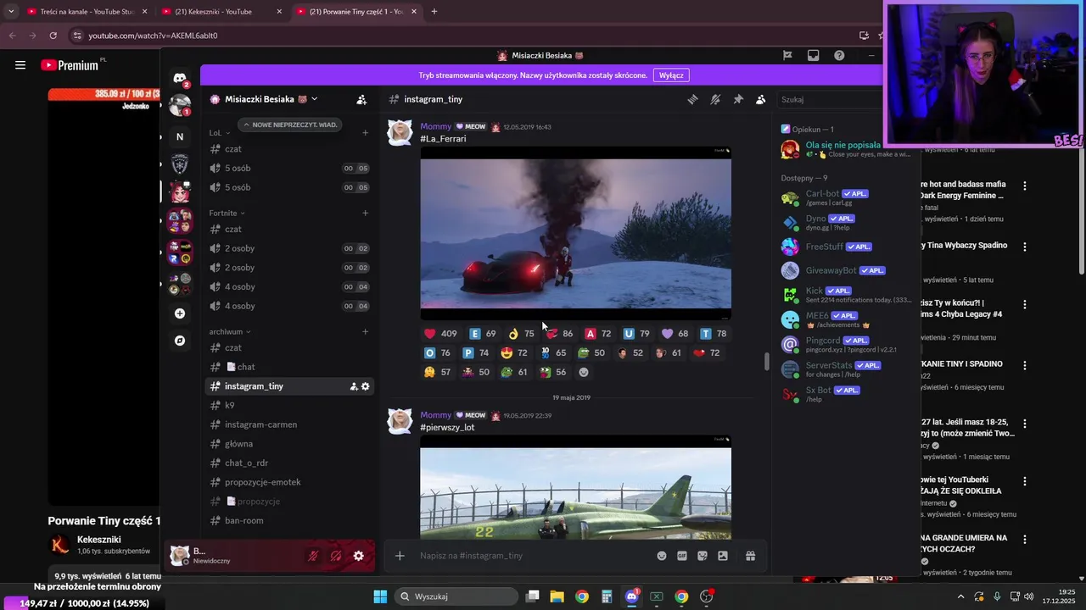Open user settings gear in user panel

coord(359,556)
